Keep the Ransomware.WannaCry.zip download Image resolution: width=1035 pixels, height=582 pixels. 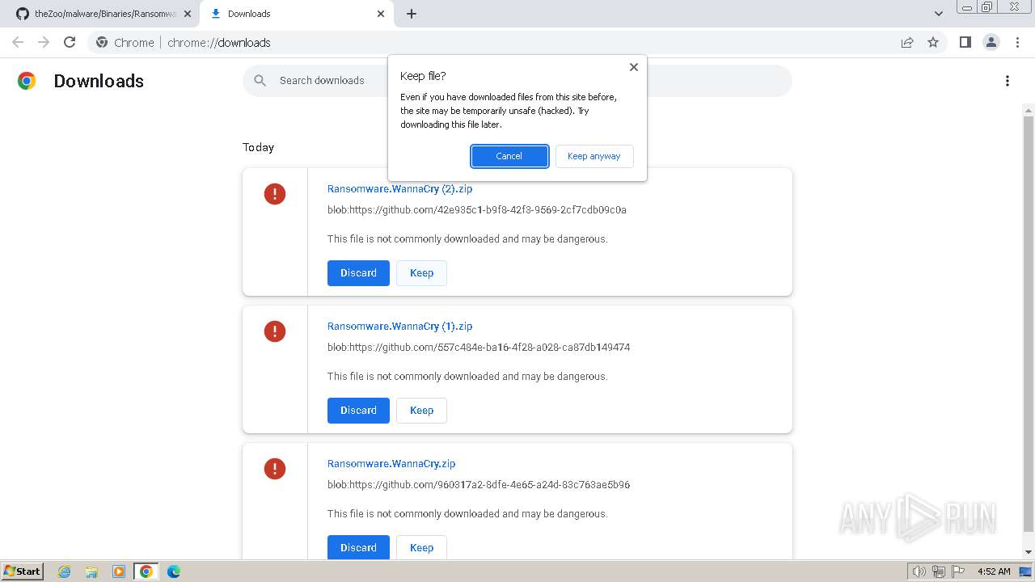pyautogui.click(x=421, y=547)
